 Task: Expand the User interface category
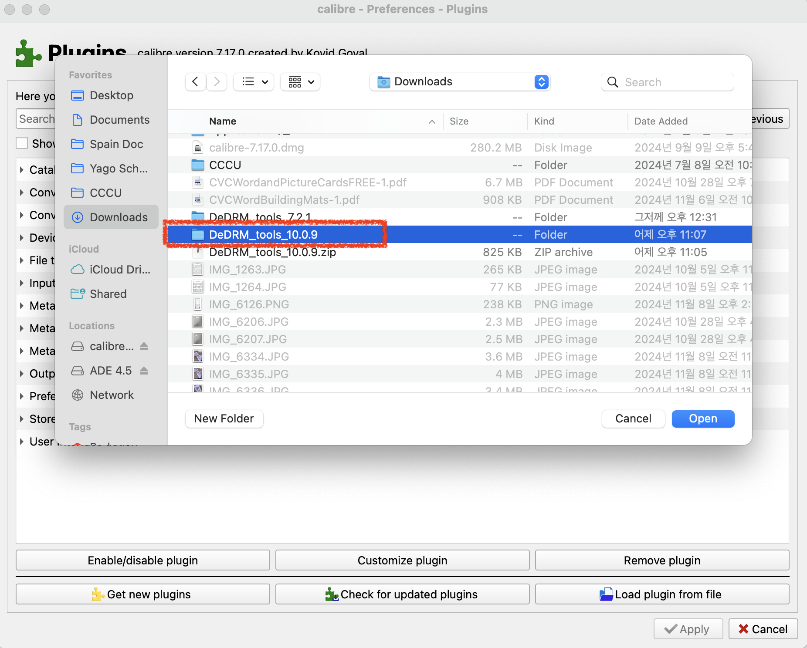pos(21,442)
